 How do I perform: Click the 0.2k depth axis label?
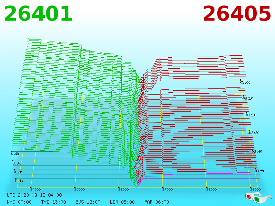[18, 172]
